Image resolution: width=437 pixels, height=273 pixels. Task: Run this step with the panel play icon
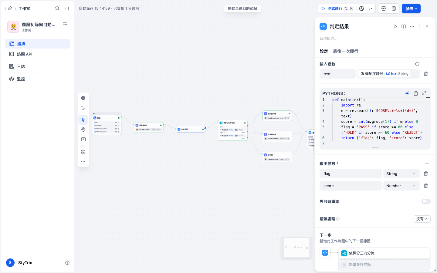(x=395, y=26)
